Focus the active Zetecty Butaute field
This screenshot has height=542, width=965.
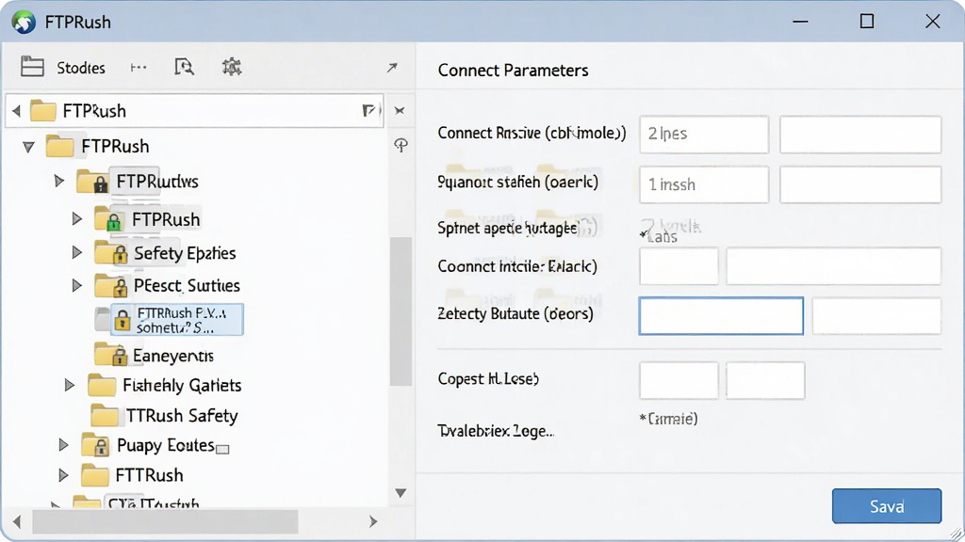point(721,316)
